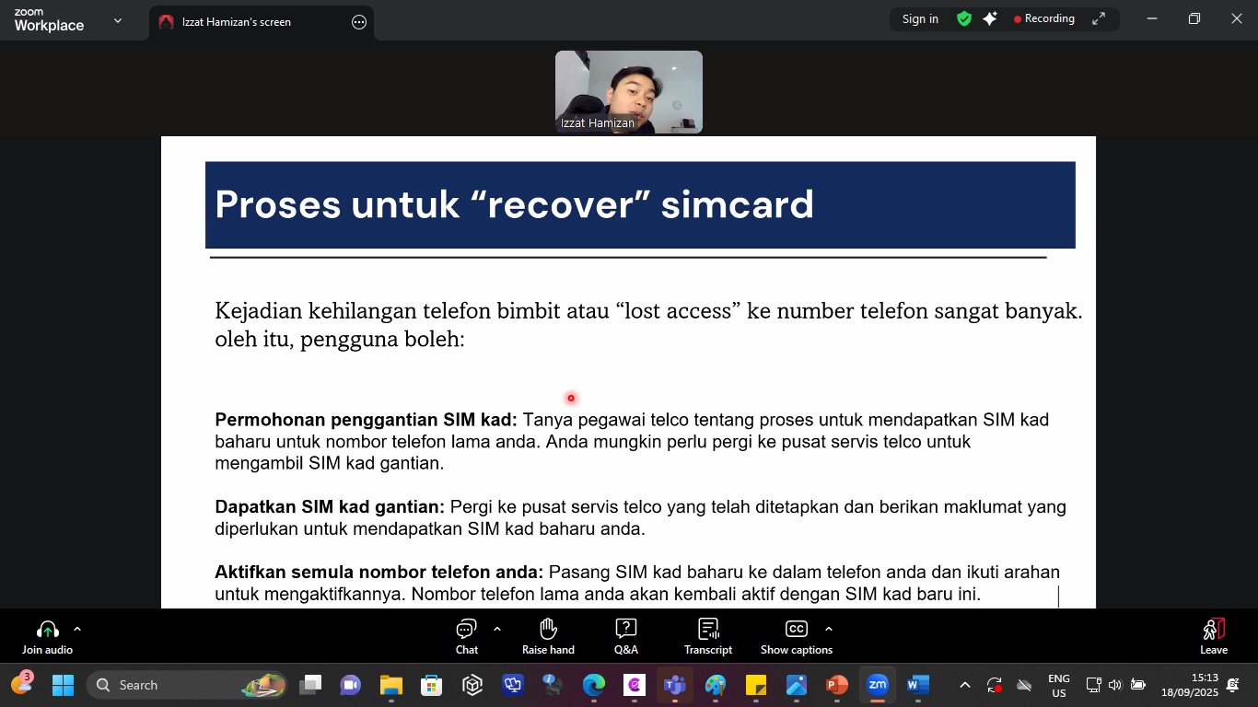Toggle Show captions on
Screen dimensions: 1258x707
tap(796, 636)
